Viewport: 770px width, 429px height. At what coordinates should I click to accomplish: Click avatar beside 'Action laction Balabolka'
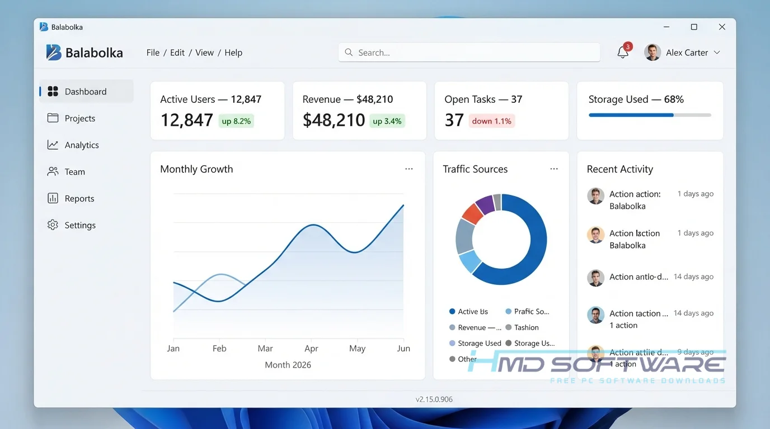point(595,235)
